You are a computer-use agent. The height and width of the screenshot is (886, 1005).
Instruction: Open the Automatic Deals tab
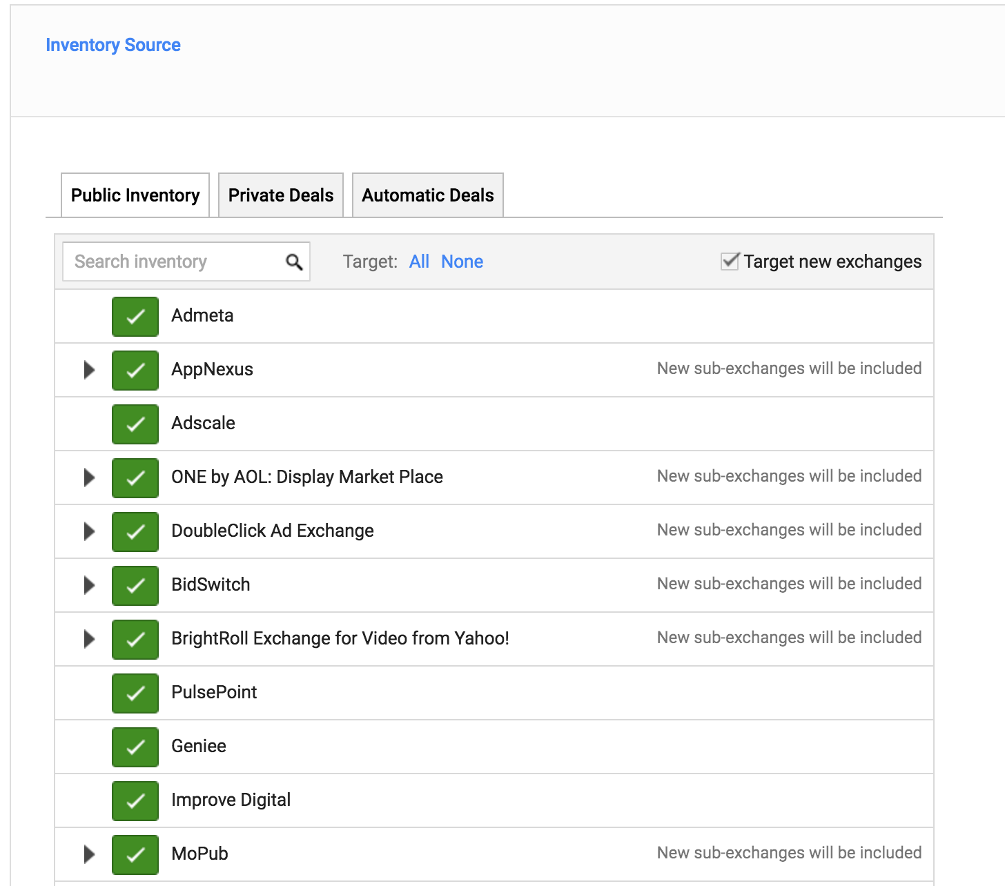pos(428,195)
